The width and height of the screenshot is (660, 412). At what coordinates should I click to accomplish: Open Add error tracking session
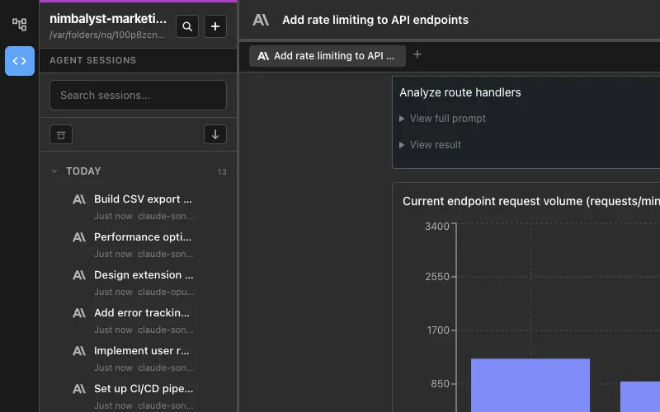click(x=143, y=313)
